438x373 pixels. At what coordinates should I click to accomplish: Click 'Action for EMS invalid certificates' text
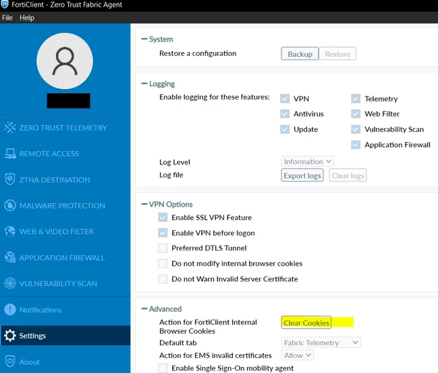coord(215,355)
